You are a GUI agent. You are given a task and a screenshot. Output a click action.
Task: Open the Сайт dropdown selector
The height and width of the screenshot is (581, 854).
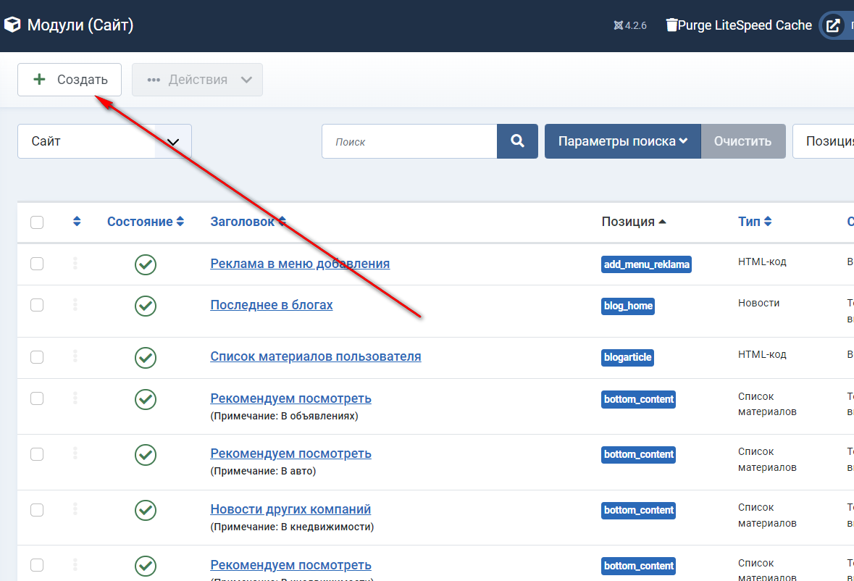104,141
